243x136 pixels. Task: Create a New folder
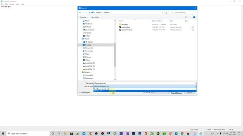pos(95,17)
